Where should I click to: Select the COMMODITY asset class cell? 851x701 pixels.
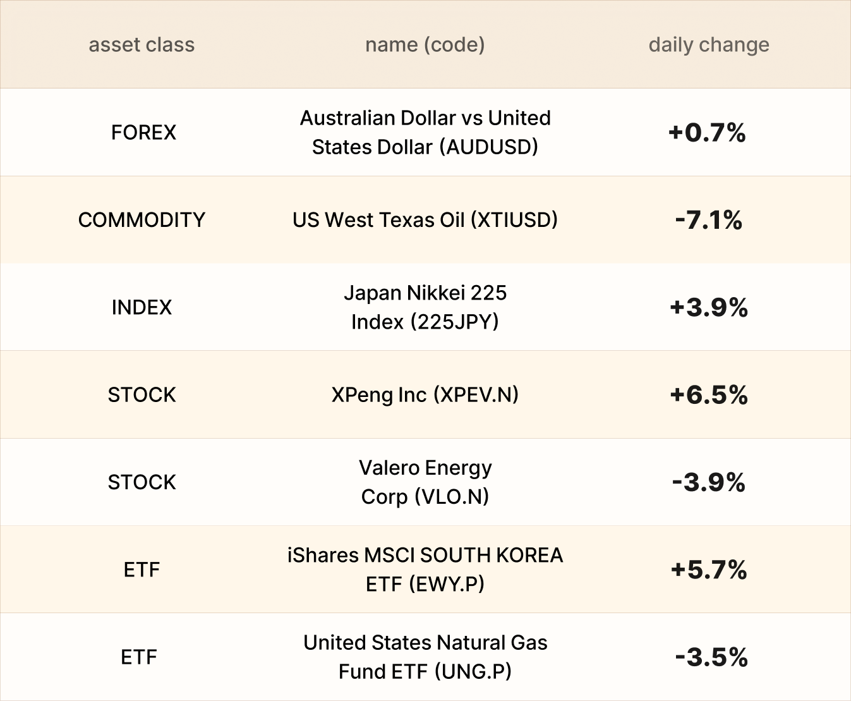pyautogui.click(x=142, y=219)
